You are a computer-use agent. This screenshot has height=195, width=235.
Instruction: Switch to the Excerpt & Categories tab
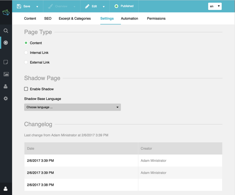point(75,19)
